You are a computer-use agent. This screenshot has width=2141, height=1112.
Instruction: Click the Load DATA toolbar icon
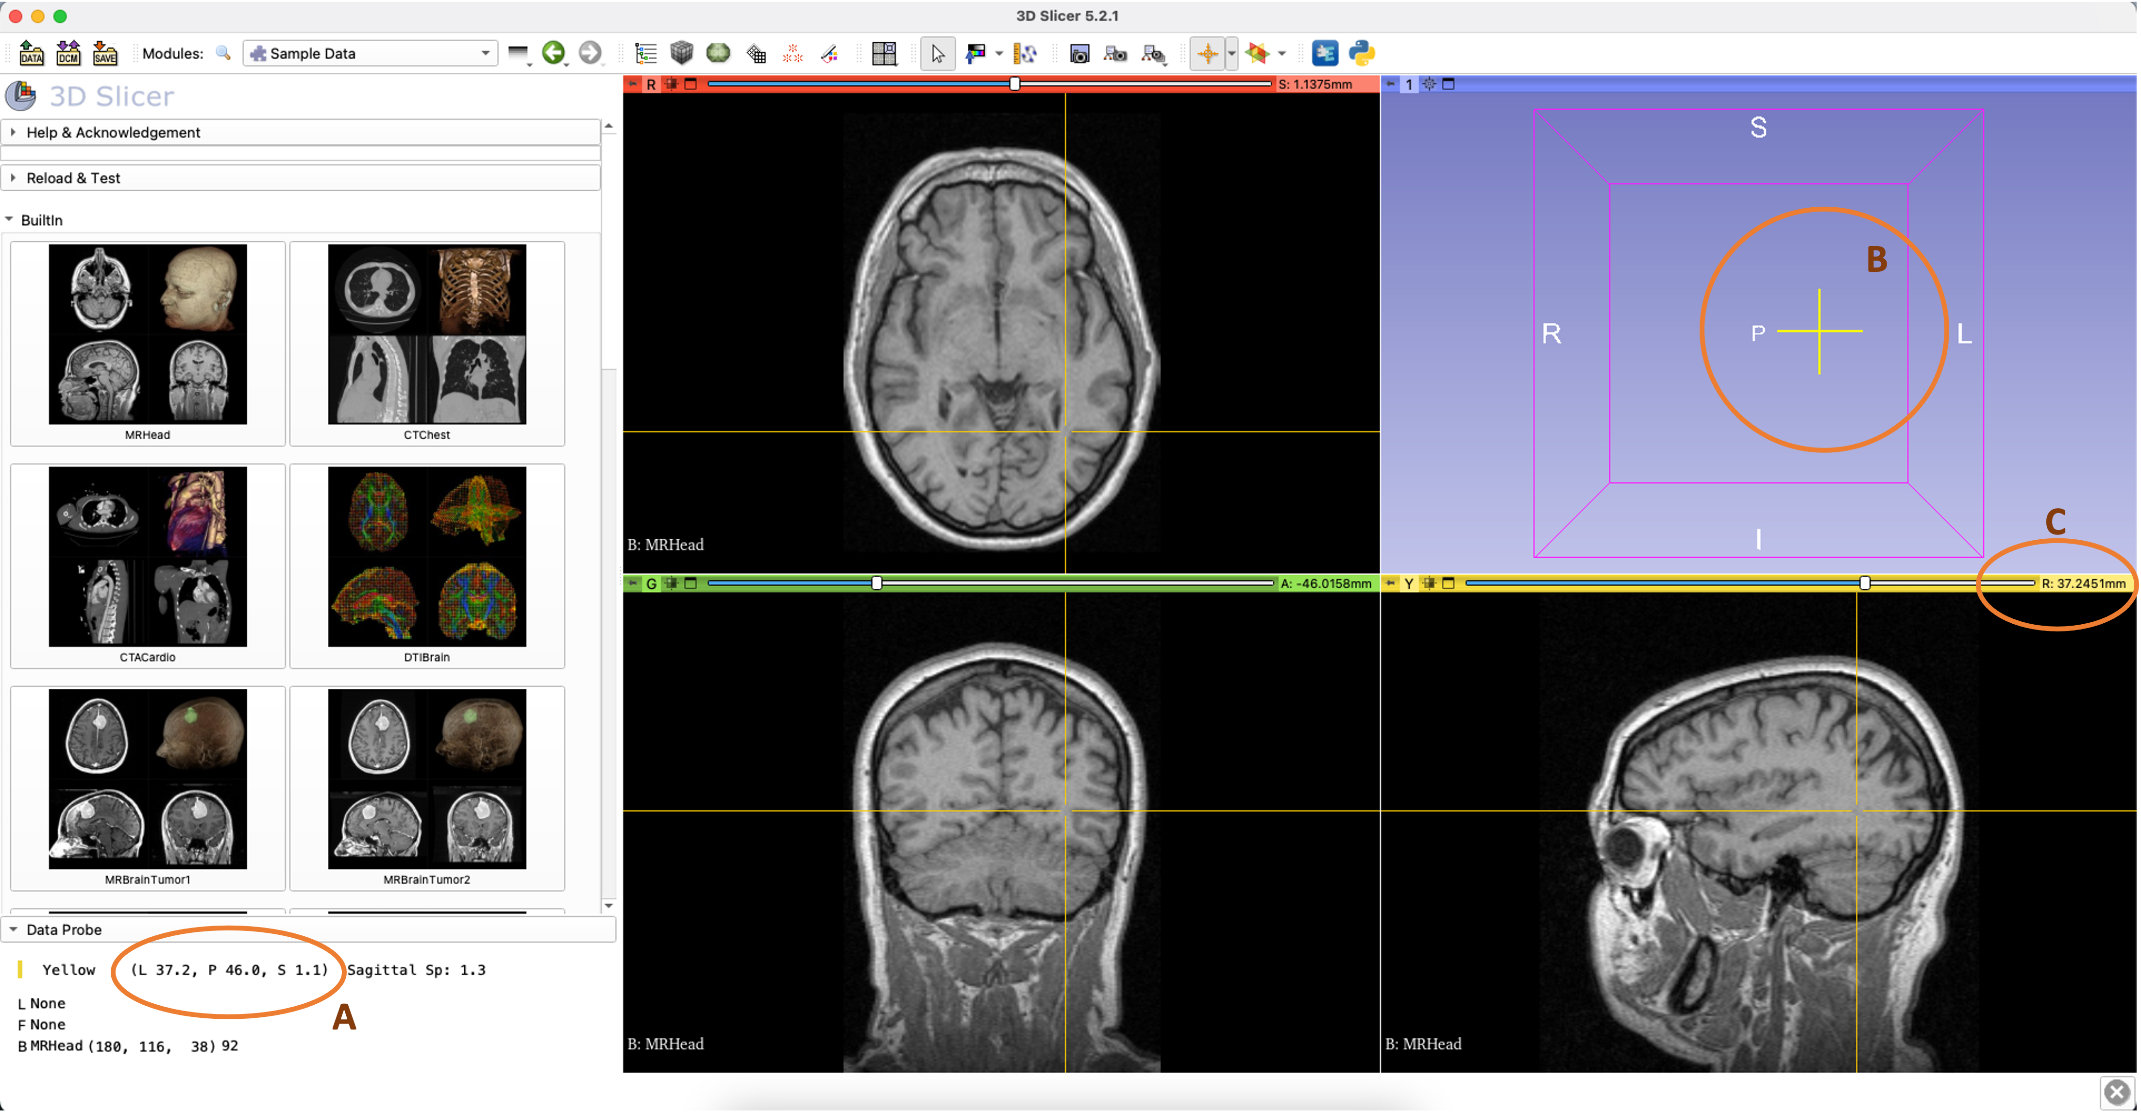[32, 53]
